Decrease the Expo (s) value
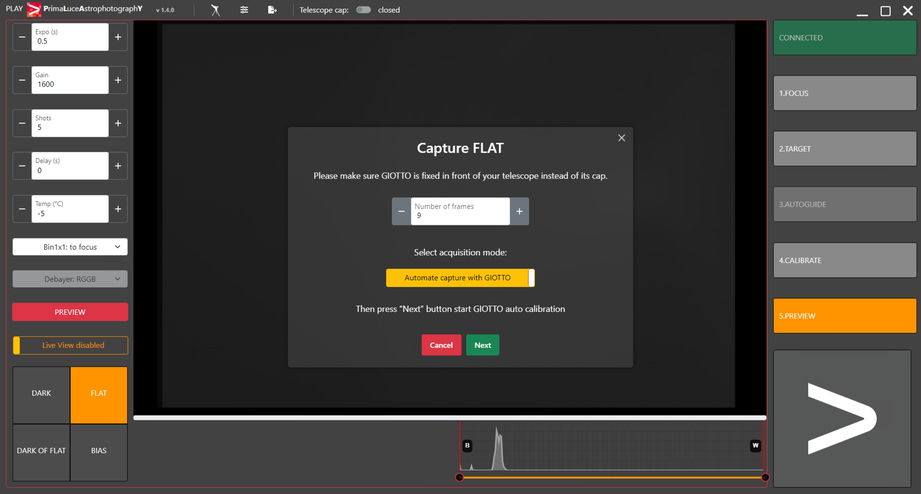This screenshot has width=921, height=494. click(x=22, y=37)
